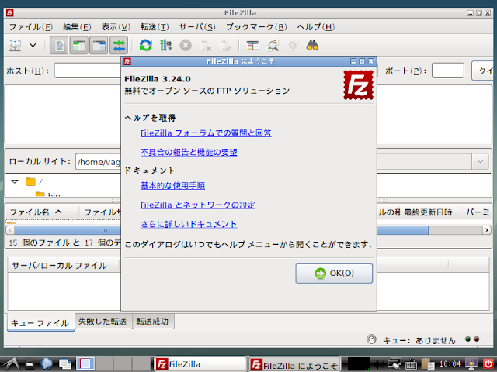Click the ローカル サイト path field

(x=99, y=162)
